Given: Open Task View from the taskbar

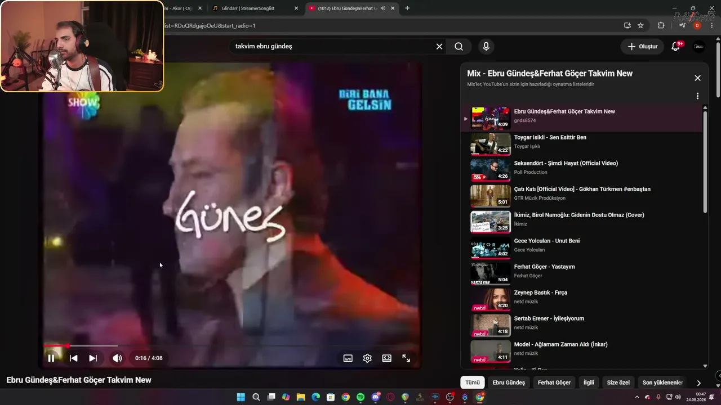Looking at the screenshot, I should [271, 397].
